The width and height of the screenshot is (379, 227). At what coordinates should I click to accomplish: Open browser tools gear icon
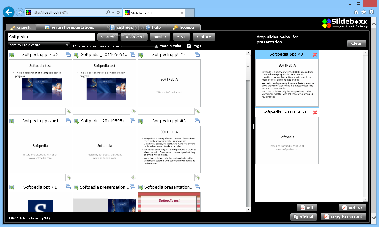371,12
